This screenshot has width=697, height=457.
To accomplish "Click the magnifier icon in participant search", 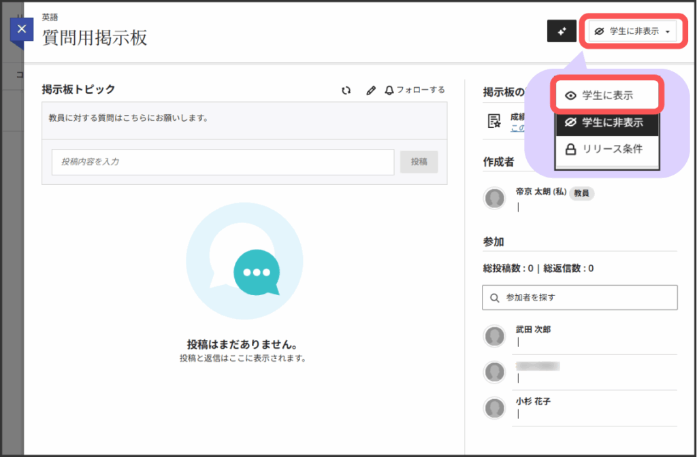I will (x=494, y=298).
